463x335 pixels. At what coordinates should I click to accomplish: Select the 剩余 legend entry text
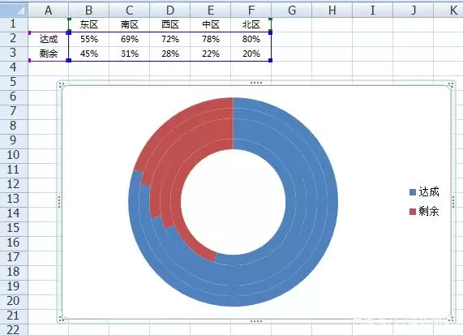[429, 212]
